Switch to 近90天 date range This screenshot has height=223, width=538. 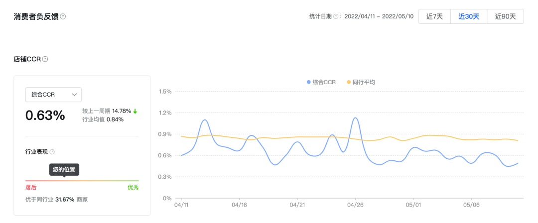[x=505, y=16]
